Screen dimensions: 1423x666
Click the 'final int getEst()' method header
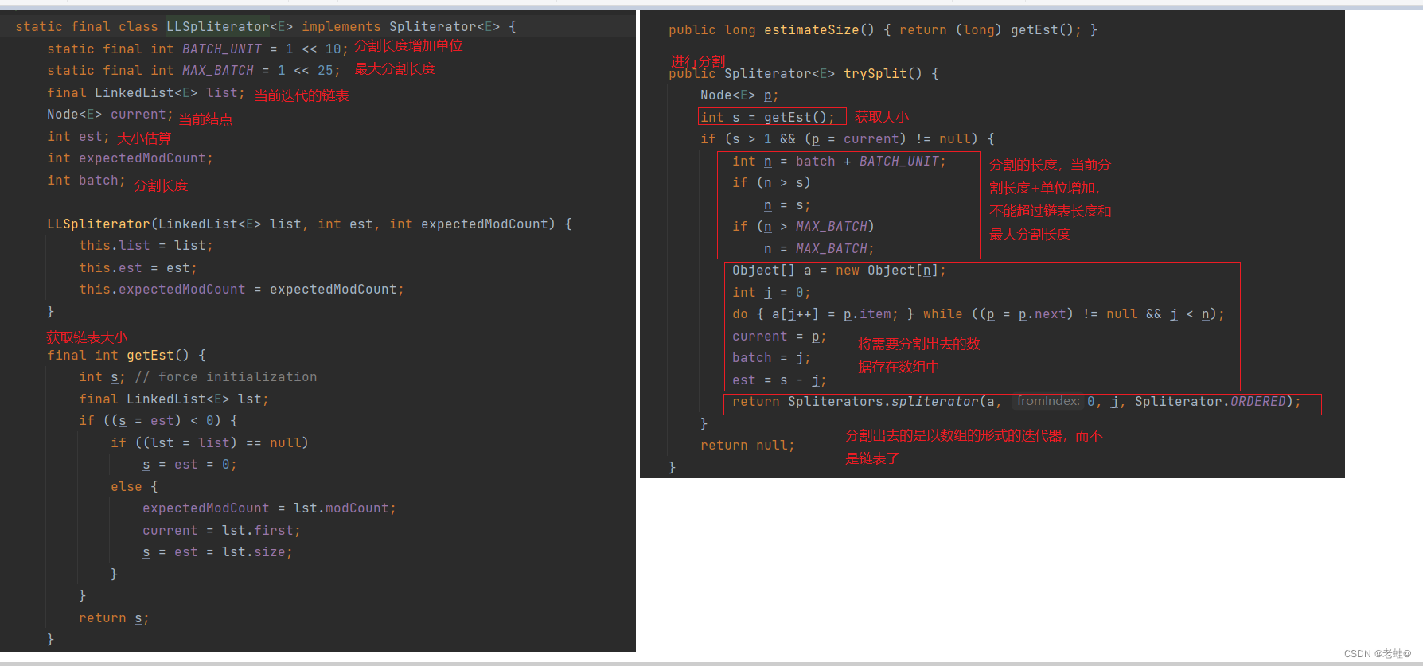[x=127, y=356]
